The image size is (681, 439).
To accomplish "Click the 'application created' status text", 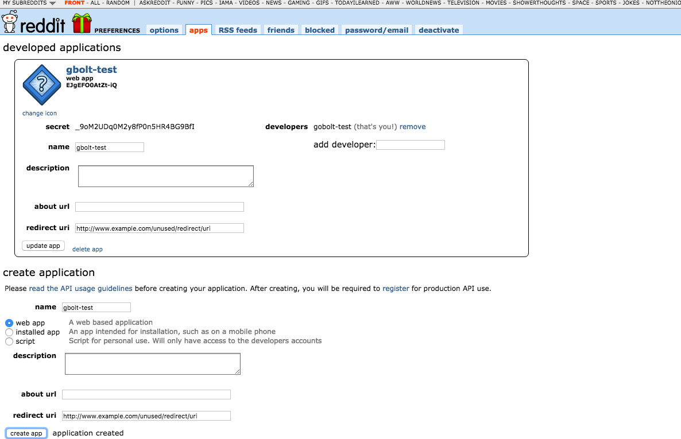I will click(x=88, y=433).
